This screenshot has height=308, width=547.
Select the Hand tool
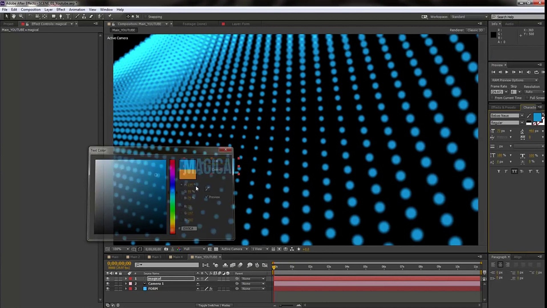tap(13, 17)
